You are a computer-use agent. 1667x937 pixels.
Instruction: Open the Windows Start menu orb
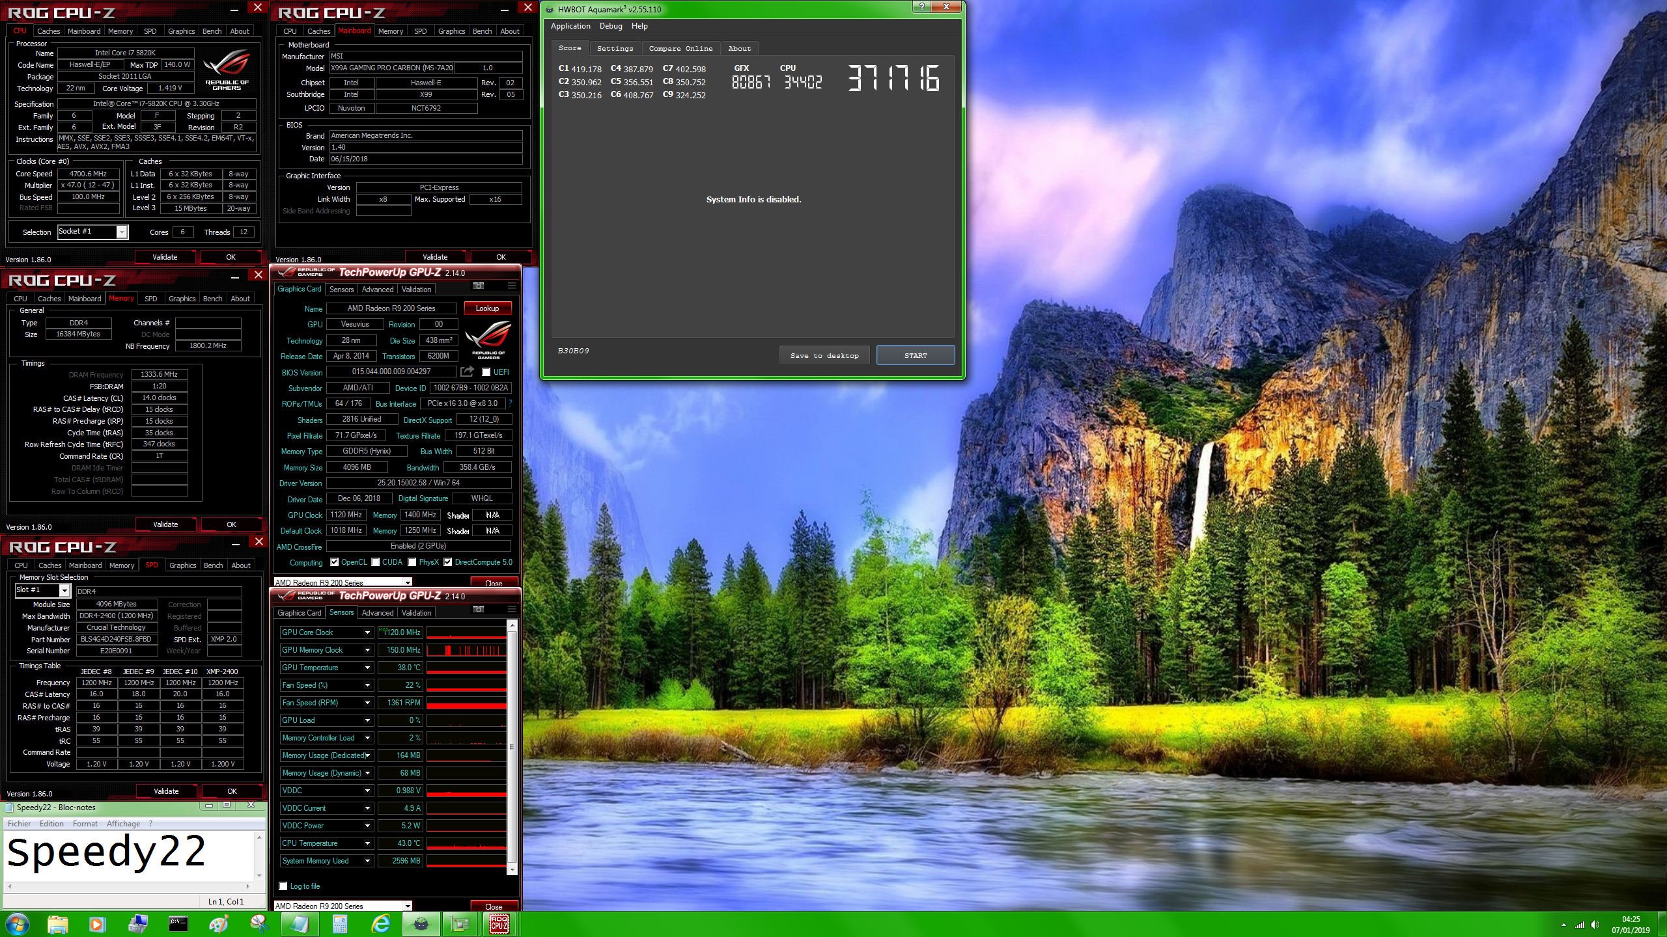coord(18,924)
